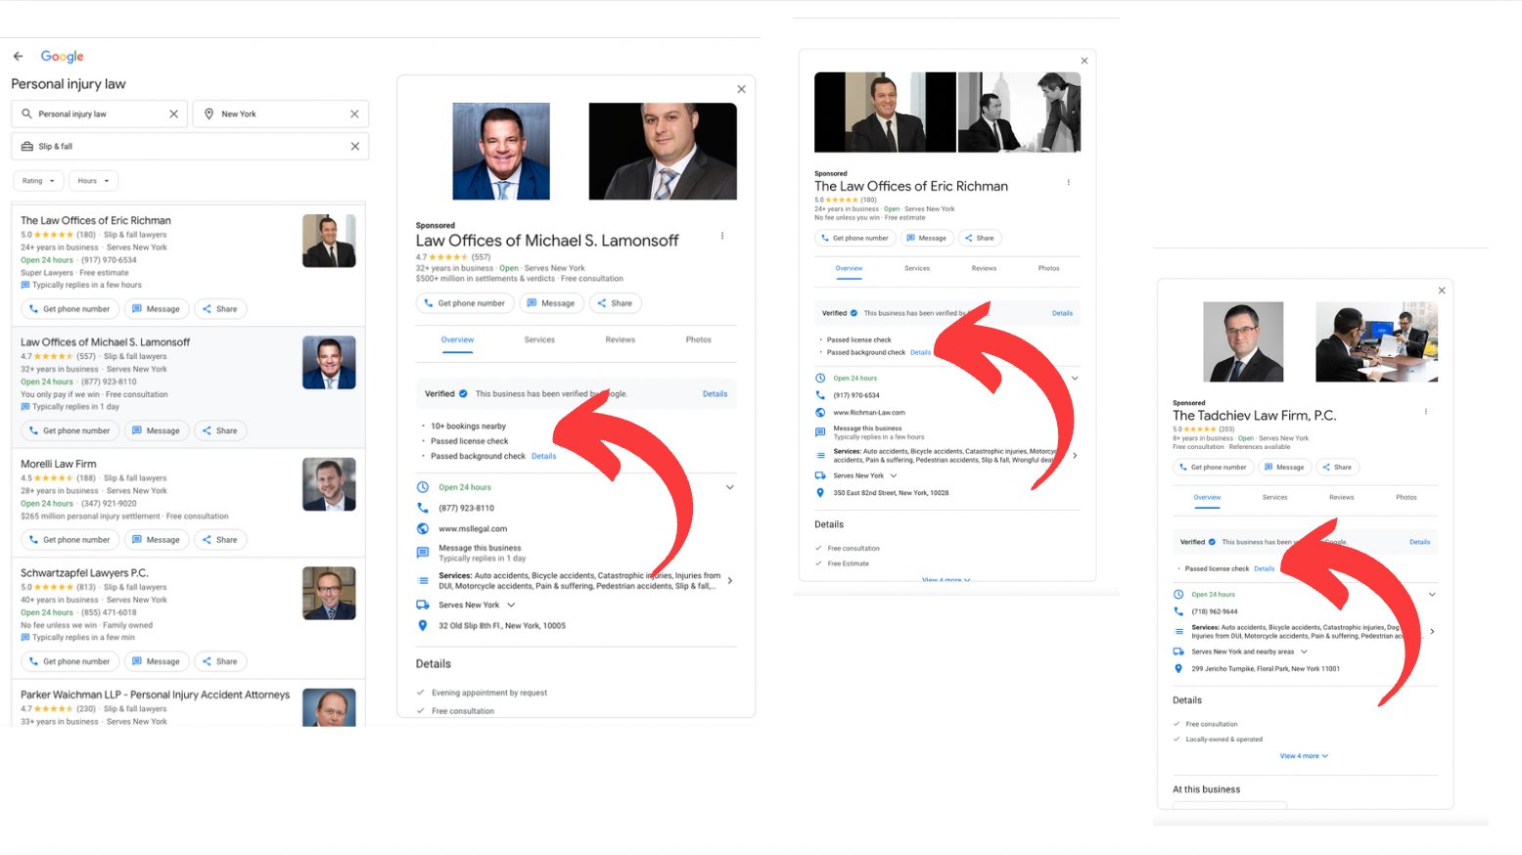This screenshot has width=1522, height=855.
Task: Open the Hours filter dropdown
Action: tap(93, 180)
